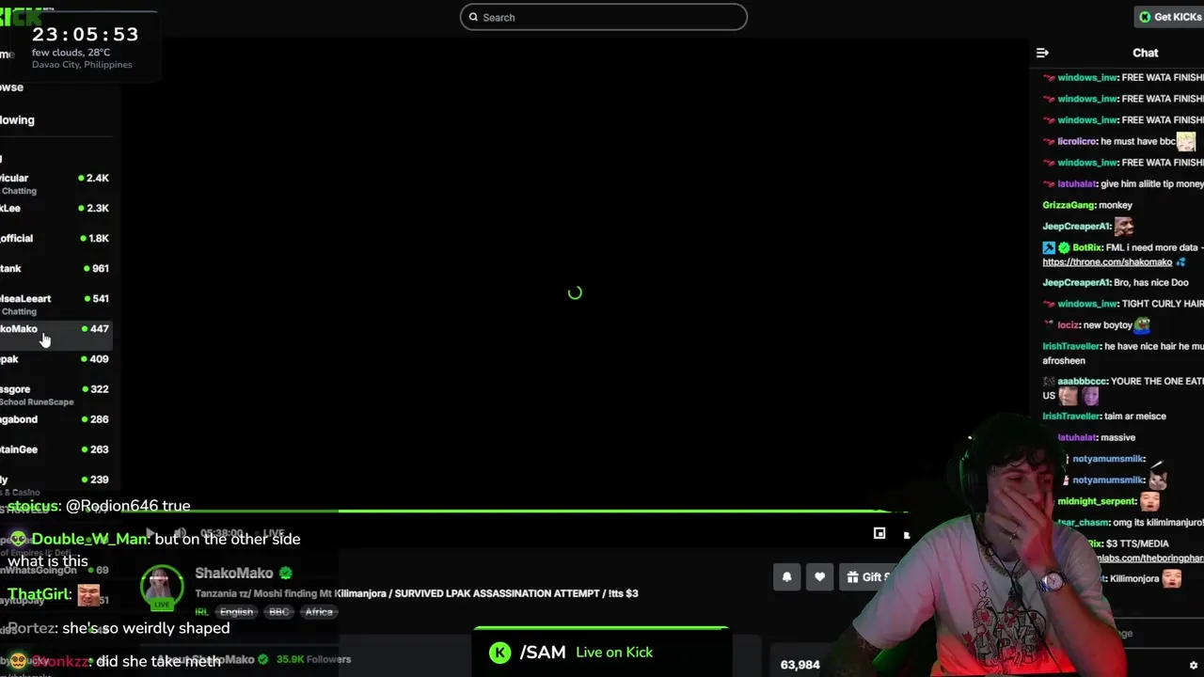Image resolution: width=1204 pixels, height=677 pixels.
Task: Click the BBC tag
Action: pos(278,612)
